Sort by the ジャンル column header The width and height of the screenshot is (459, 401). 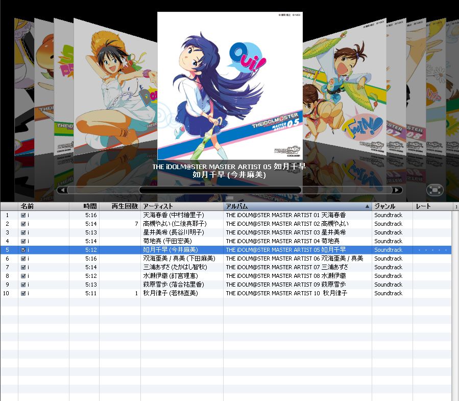click(x=392, y=206)
